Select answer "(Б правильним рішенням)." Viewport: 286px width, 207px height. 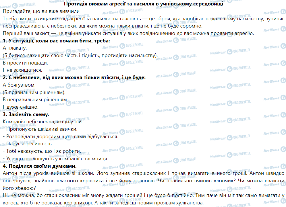34,92
